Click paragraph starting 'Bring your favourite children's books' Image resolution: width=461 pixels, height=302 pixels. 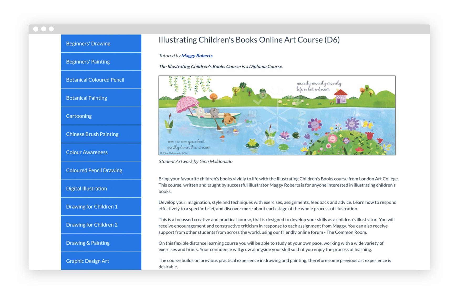click(279, 185)
